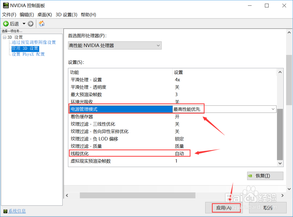This screenshot has width=293, height=217.
Task: Click the settings list scrollbar thumb
Action: coord(280,134)
